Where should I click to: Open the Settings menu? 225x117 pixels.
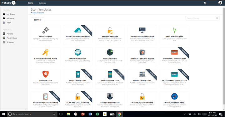click(x=42, y=3)
